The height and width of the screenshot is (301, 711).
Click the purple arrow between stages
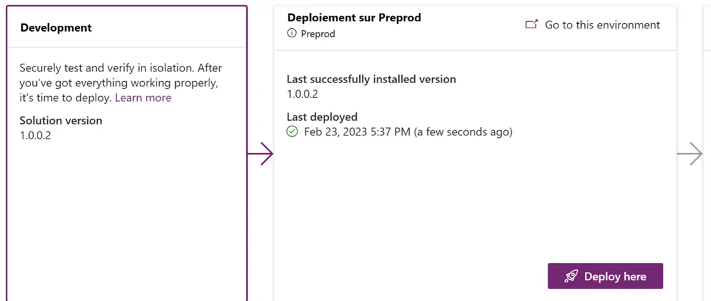click(x=260, y=154)
